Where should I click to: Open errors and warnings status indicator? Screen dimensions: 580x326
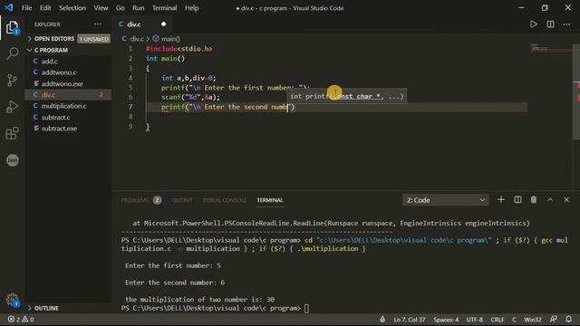click(x=21, y=320)
